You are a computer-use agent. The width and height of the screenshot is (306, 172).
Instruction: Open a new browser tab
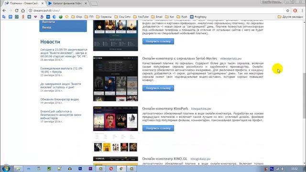(94, 3)
